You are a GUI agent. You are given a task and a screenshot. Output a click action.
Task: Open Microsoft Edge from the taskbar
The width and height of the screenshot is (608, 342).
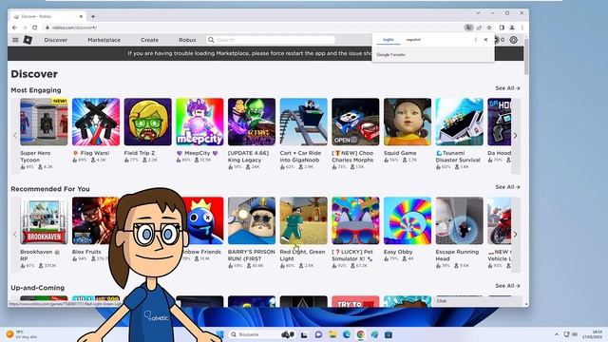[347, 334]
